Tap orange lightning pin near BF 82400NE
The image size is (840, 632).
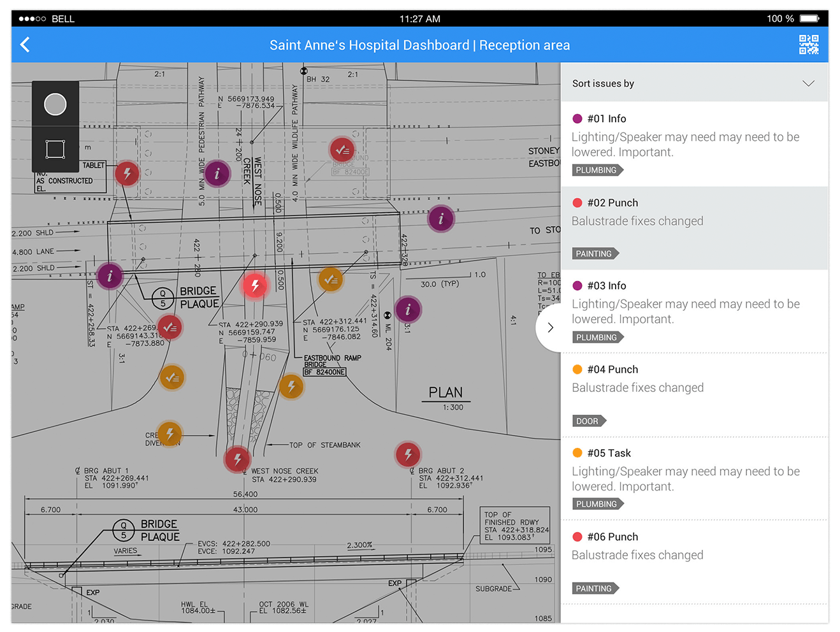pyautogui.click(x=291, y=385)
